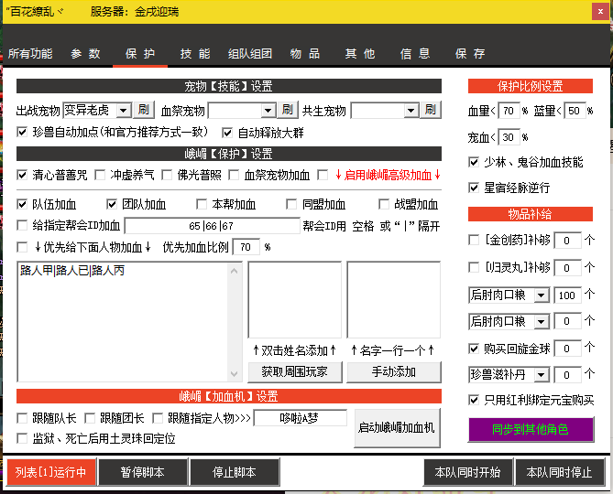Enable 给指定帮会ID加血 checkbox
Image resolution: width=613 pixels, height=494 pixels.
pyautogui.click(x=22, y=225)
